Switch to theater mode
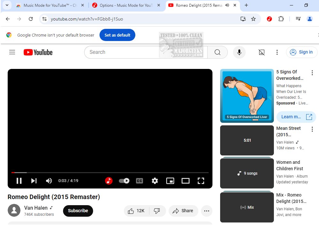The height and width of the screenshot is (226, 319). pyautogui.click(x=185, y=181)
